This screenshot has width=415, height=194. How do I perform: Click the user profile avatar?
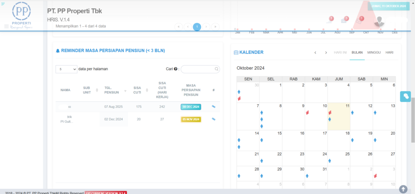pyautogui.click(x=379, y=22)
